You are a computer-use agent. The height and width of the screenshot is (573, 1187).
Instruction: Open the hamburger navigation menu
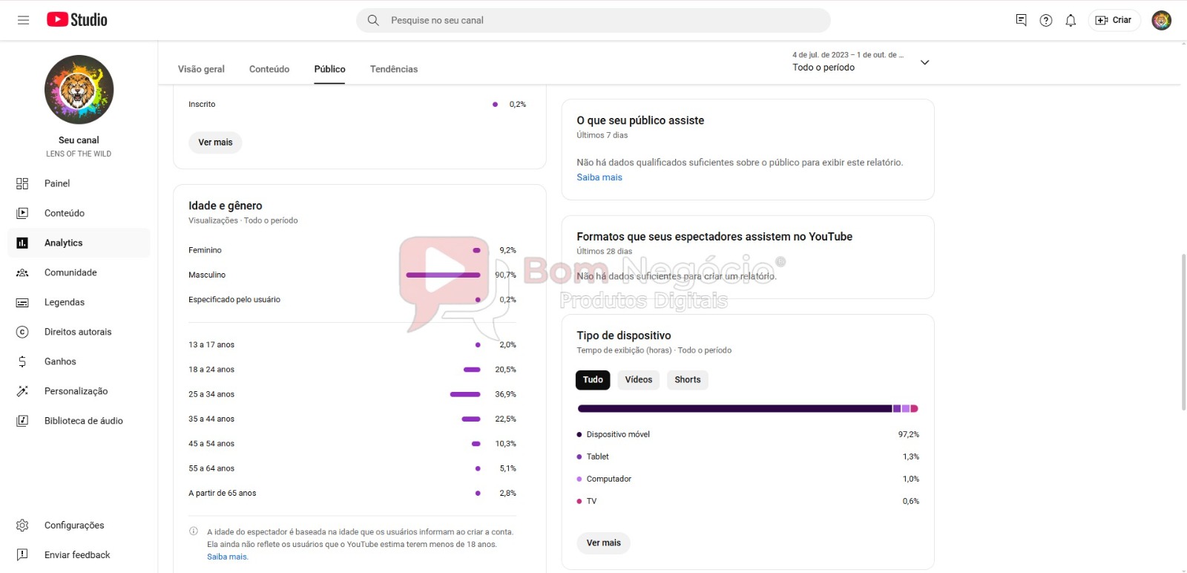click(x=23, y=20)
